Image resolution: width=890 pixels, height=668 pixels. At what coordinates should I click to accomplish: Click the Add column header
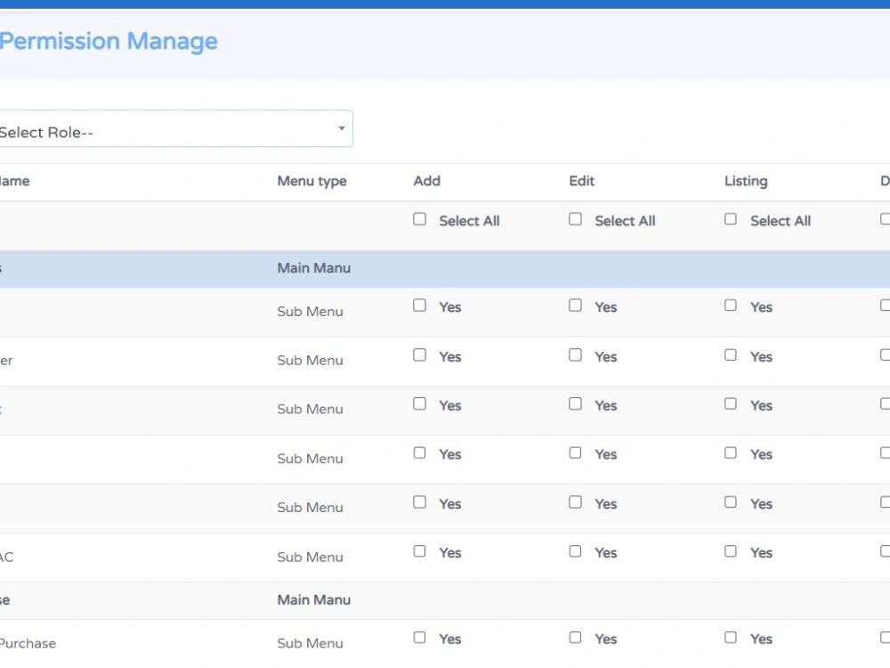pos(427,181)
